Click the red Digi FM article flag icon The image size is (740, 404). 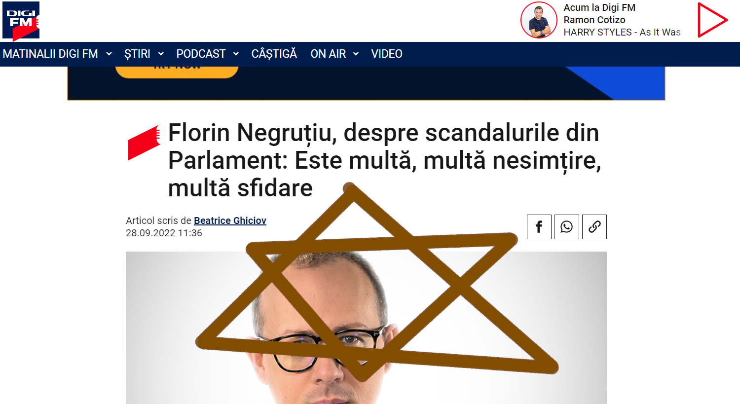pos(144,143)
